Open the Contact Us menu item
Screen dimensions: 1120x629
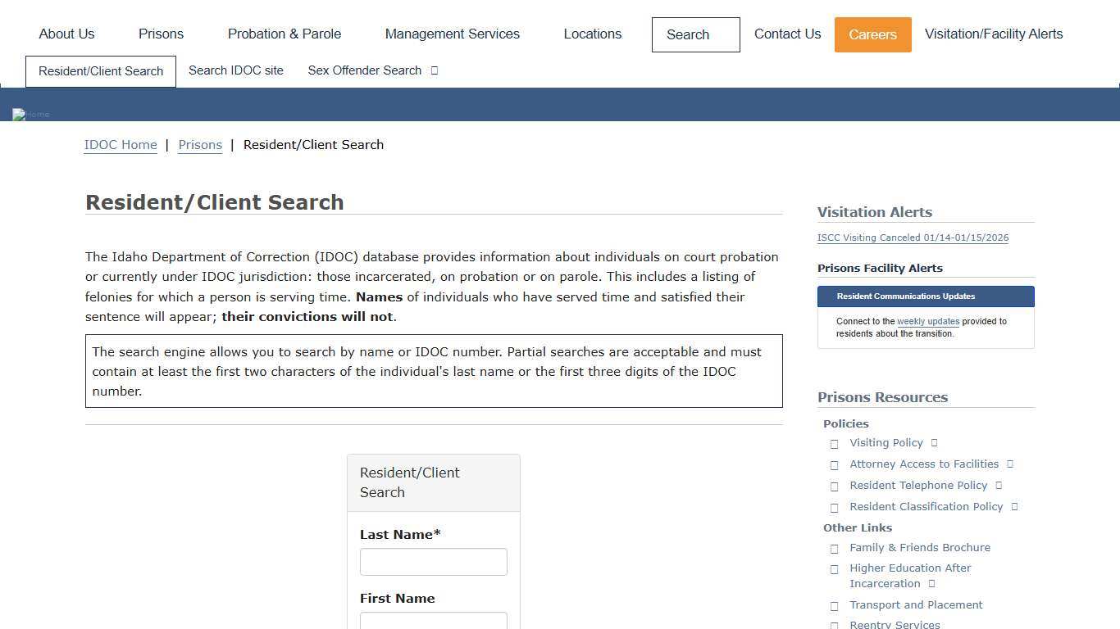[787, 34]
